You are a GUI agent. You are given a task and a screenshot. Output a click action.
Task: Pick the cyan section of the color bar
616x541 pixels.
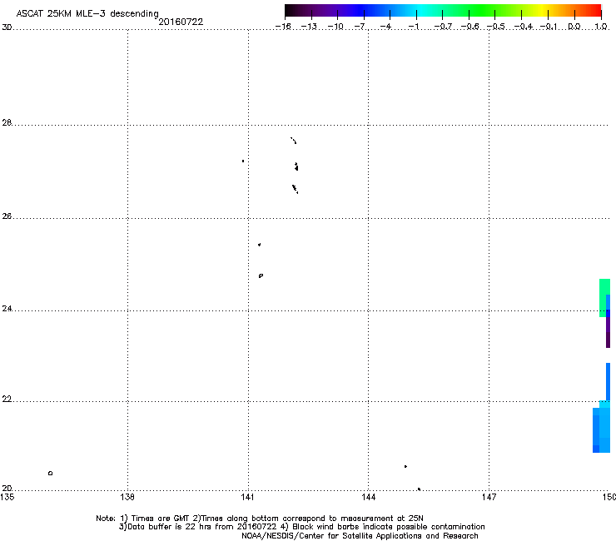click(422, 11)
